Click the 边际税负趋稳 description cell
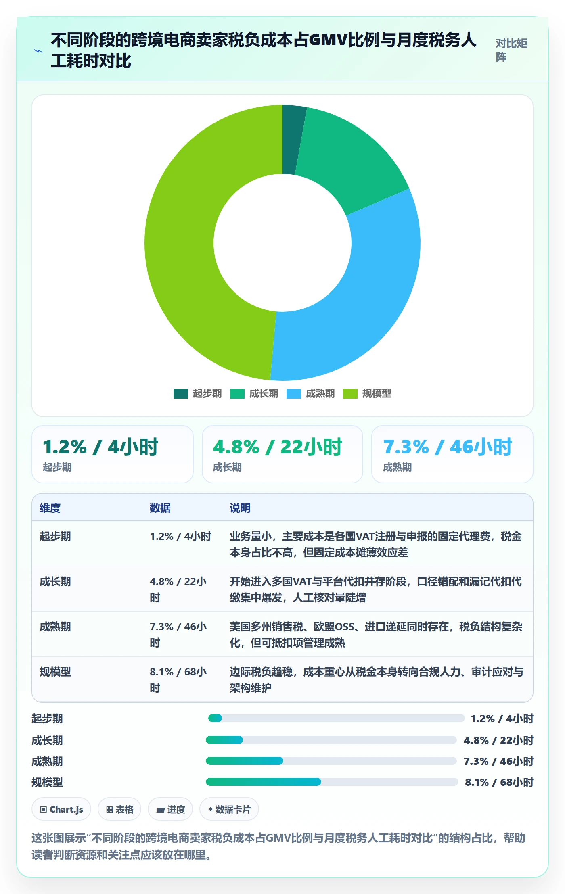Viewport: 565px width, 894px height. coord(377,680)
